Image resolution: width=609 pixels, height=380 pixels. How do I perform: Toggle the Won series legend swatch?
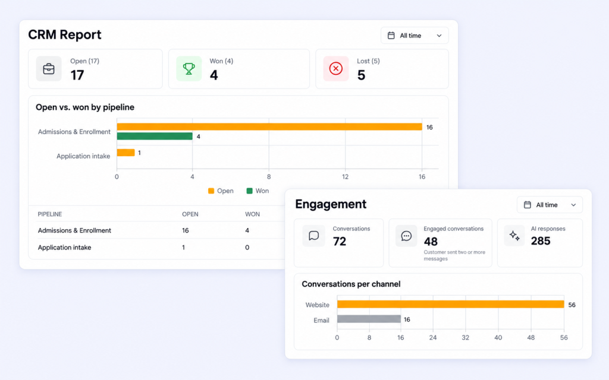pyautogui.click(x=249, y=191)
